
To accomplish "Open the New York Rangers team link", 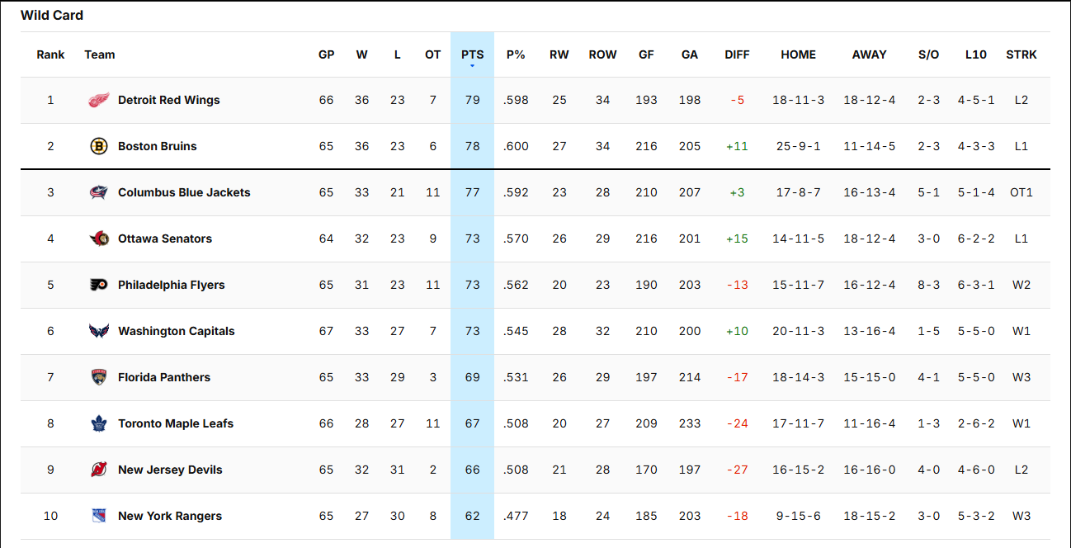I will coord(170,516).
